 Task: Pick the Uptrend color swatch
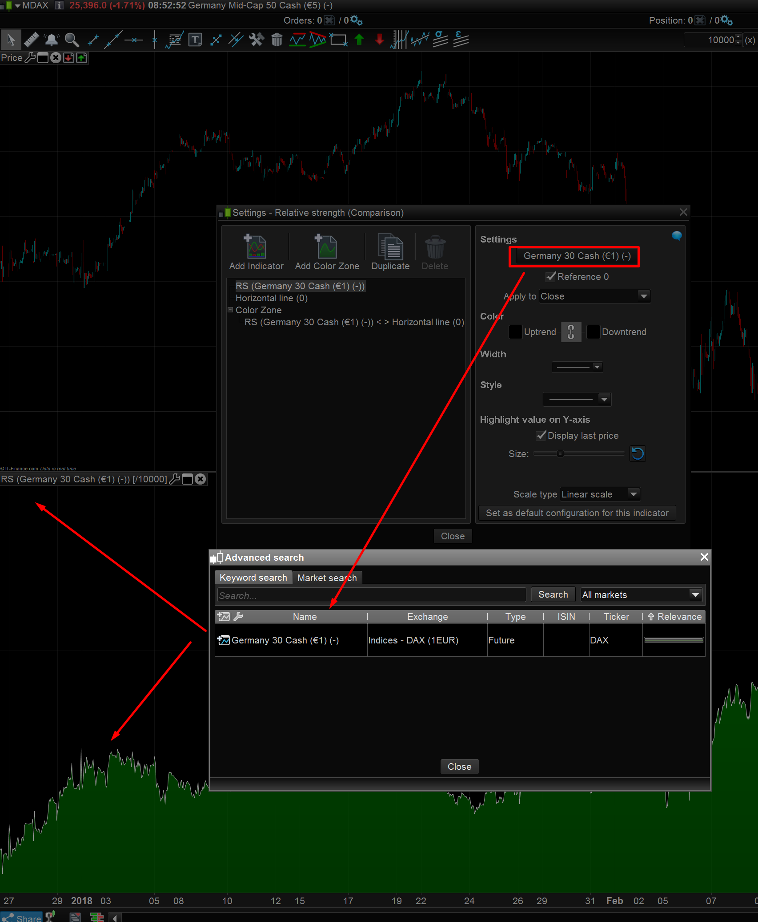click(515, 332)
